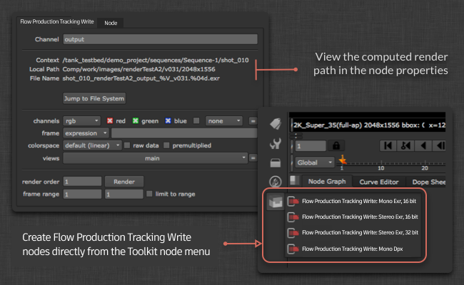The height and width of the screenshot is (285, 464).
Task: Click the render order field
Action: click(x=82, y=182)
